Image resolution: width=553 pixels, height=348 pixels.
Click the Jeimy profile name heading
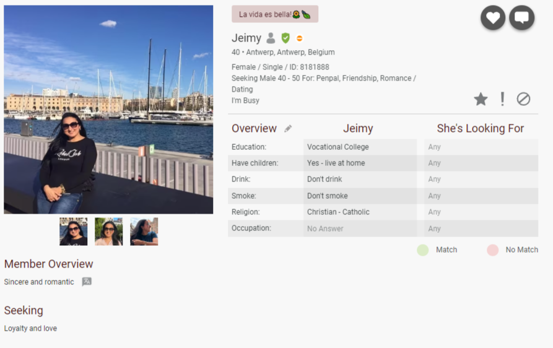[x=246, y=38]
